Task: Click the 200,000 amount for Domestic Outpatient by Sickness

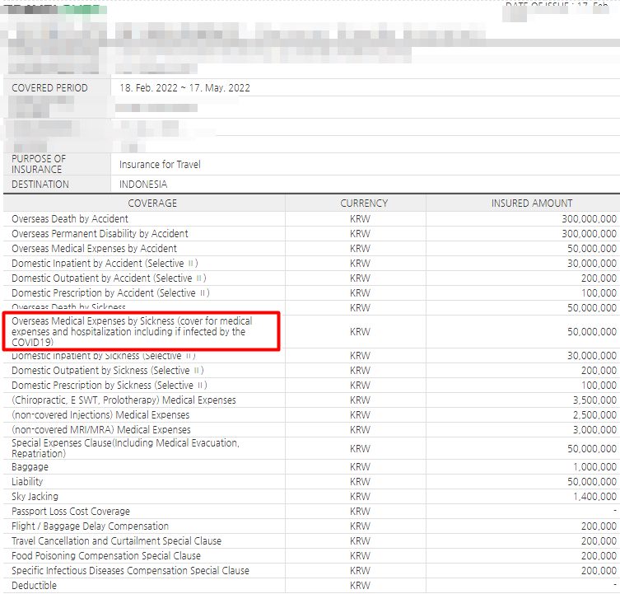Action: [x=599, y=371]
